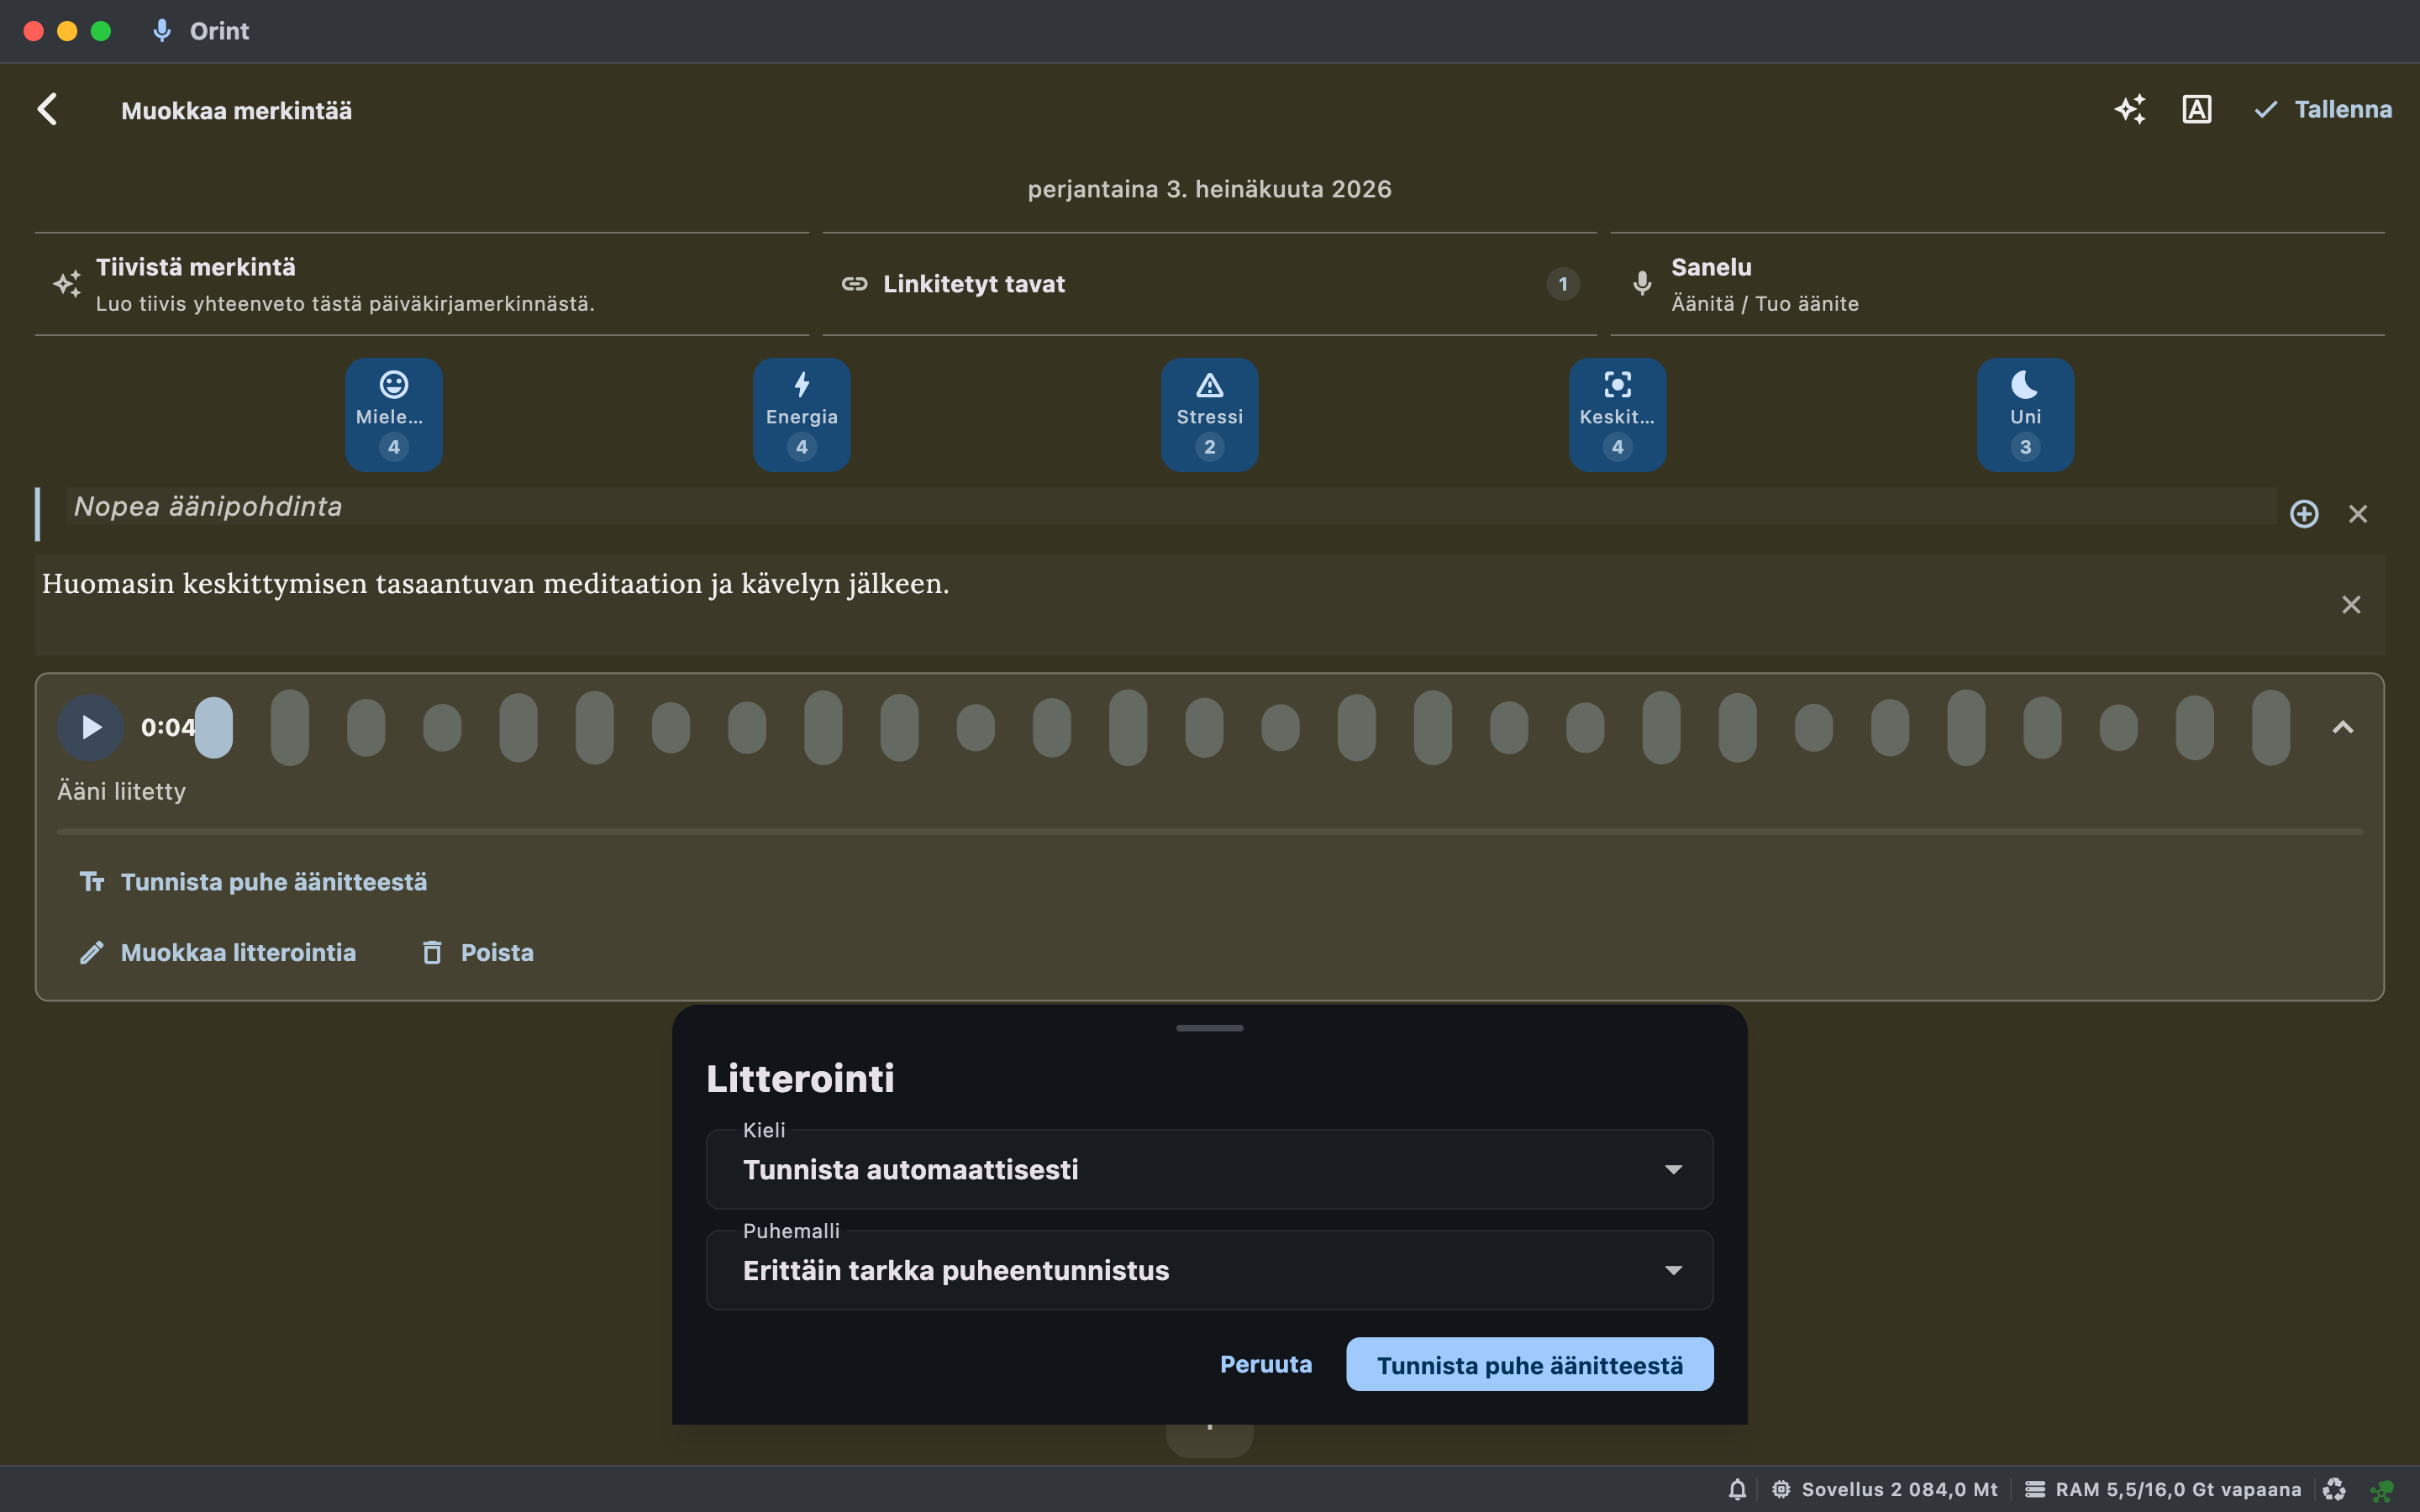
Task: Click the Ääni liitetty status text
Action: pyautogui.click(x=121, y=792)
